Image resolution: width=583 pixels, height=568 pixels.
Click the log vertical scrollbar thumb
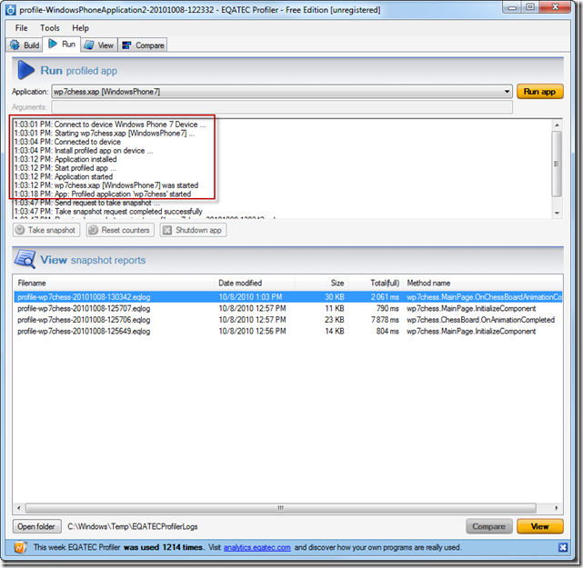tap(557, 164)
